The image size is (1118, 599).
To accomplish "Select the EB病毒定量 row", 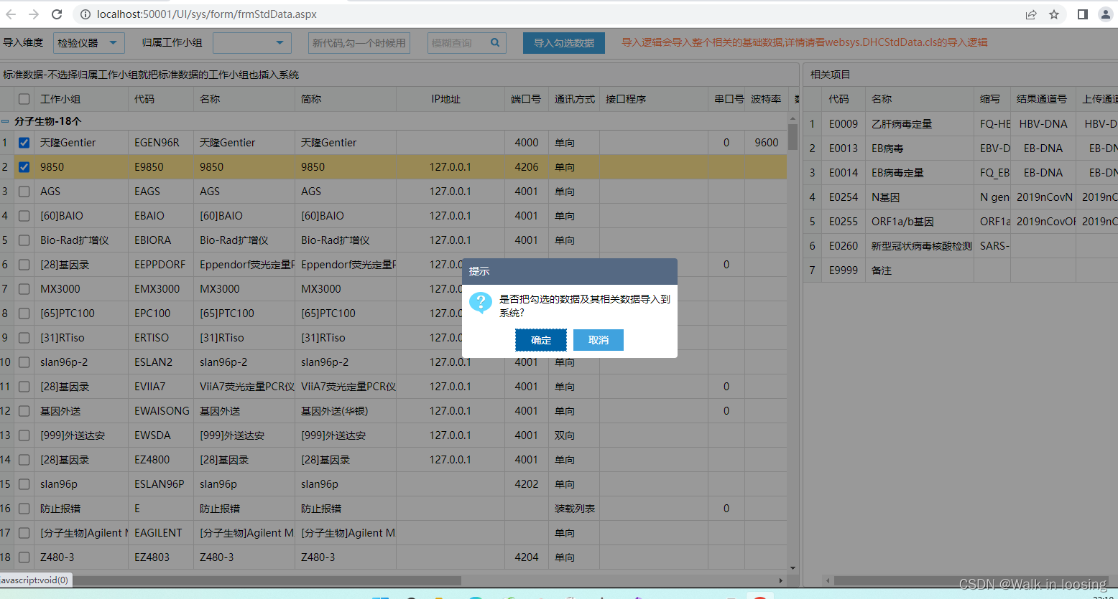I will 961,173.
